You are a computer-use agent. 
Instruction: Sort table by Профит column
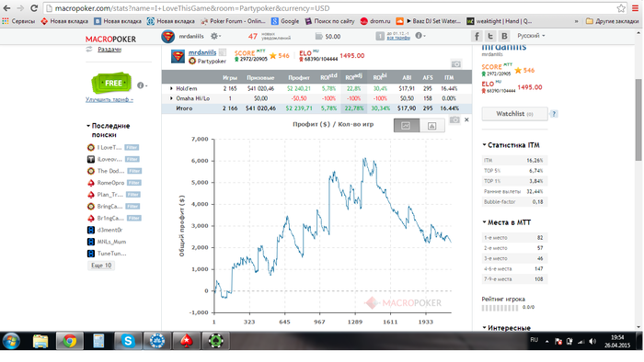click(299, 77)
